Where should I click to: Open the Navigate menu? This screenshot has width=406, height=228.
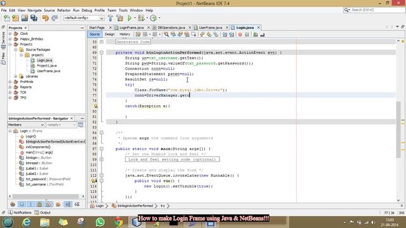[34, 10]
